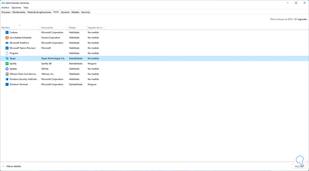Maximize the Administrador de tareas window

click(x=296, y=3)
